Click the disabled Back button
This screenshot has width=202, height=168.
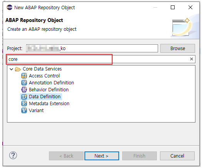tap(66, 156)
